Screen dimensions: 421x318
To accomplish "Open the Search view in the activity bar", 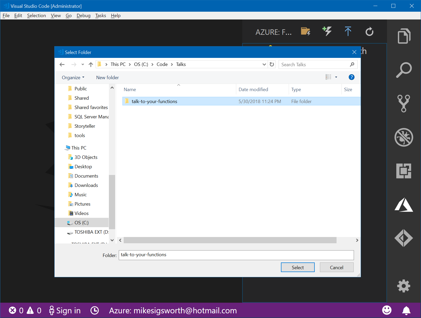I will tap(404, 70).
